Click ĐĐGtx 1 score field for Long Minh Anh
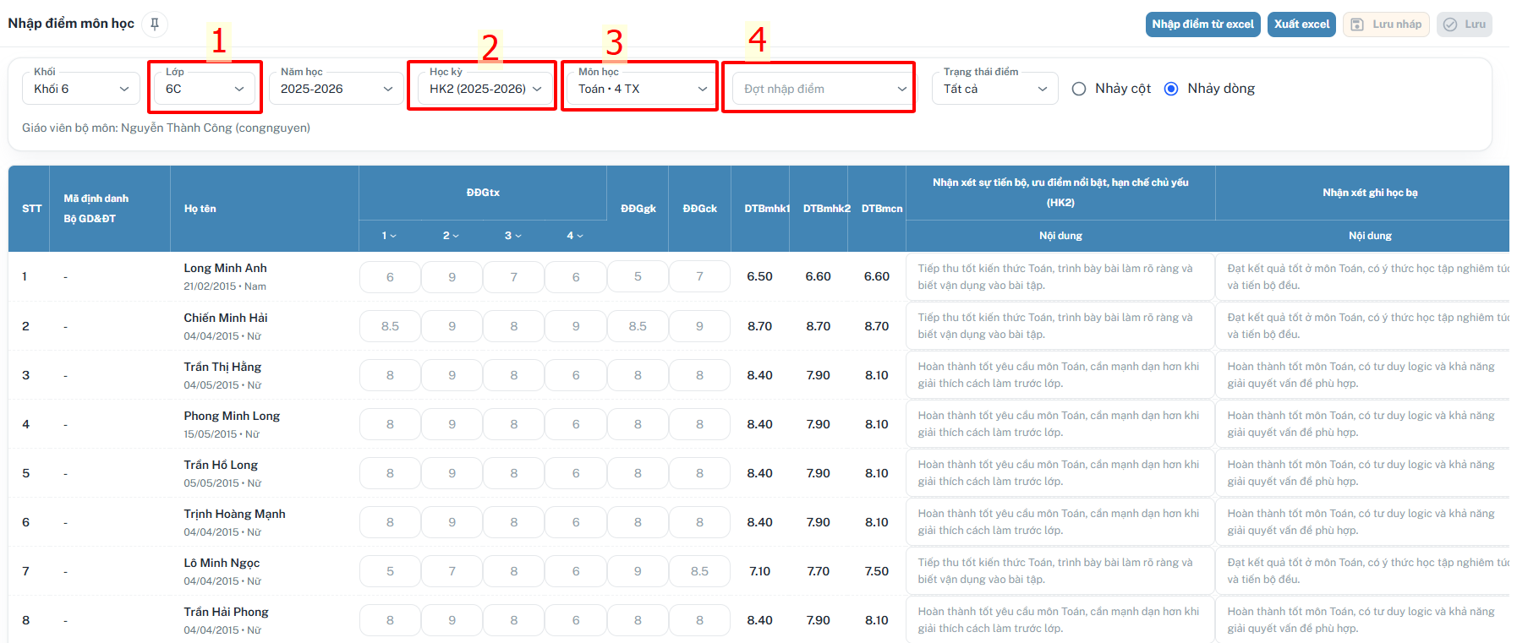 click(x=390, y=277)
